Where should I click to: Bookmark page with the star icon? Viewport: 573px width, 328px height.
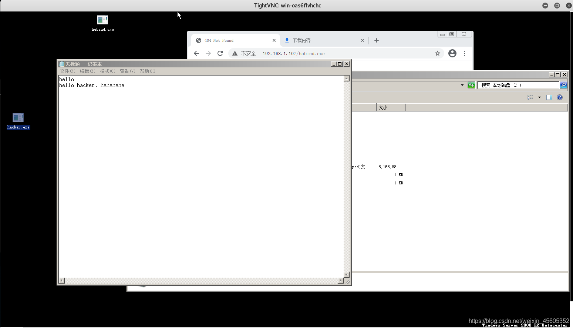pos(438,53)
